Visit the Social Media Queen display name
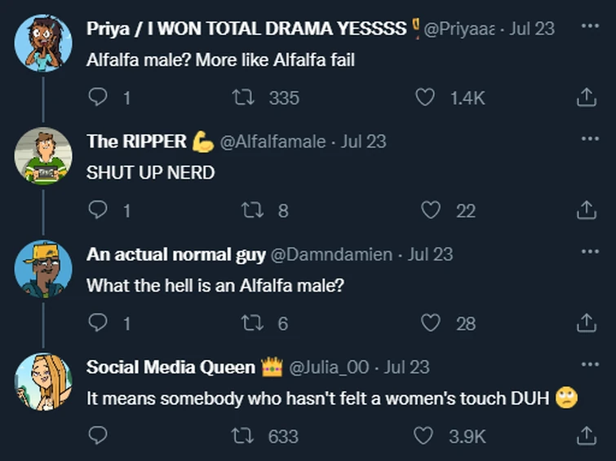The width and height of the screenshot is (616, 461). click(x=171, y=367)
